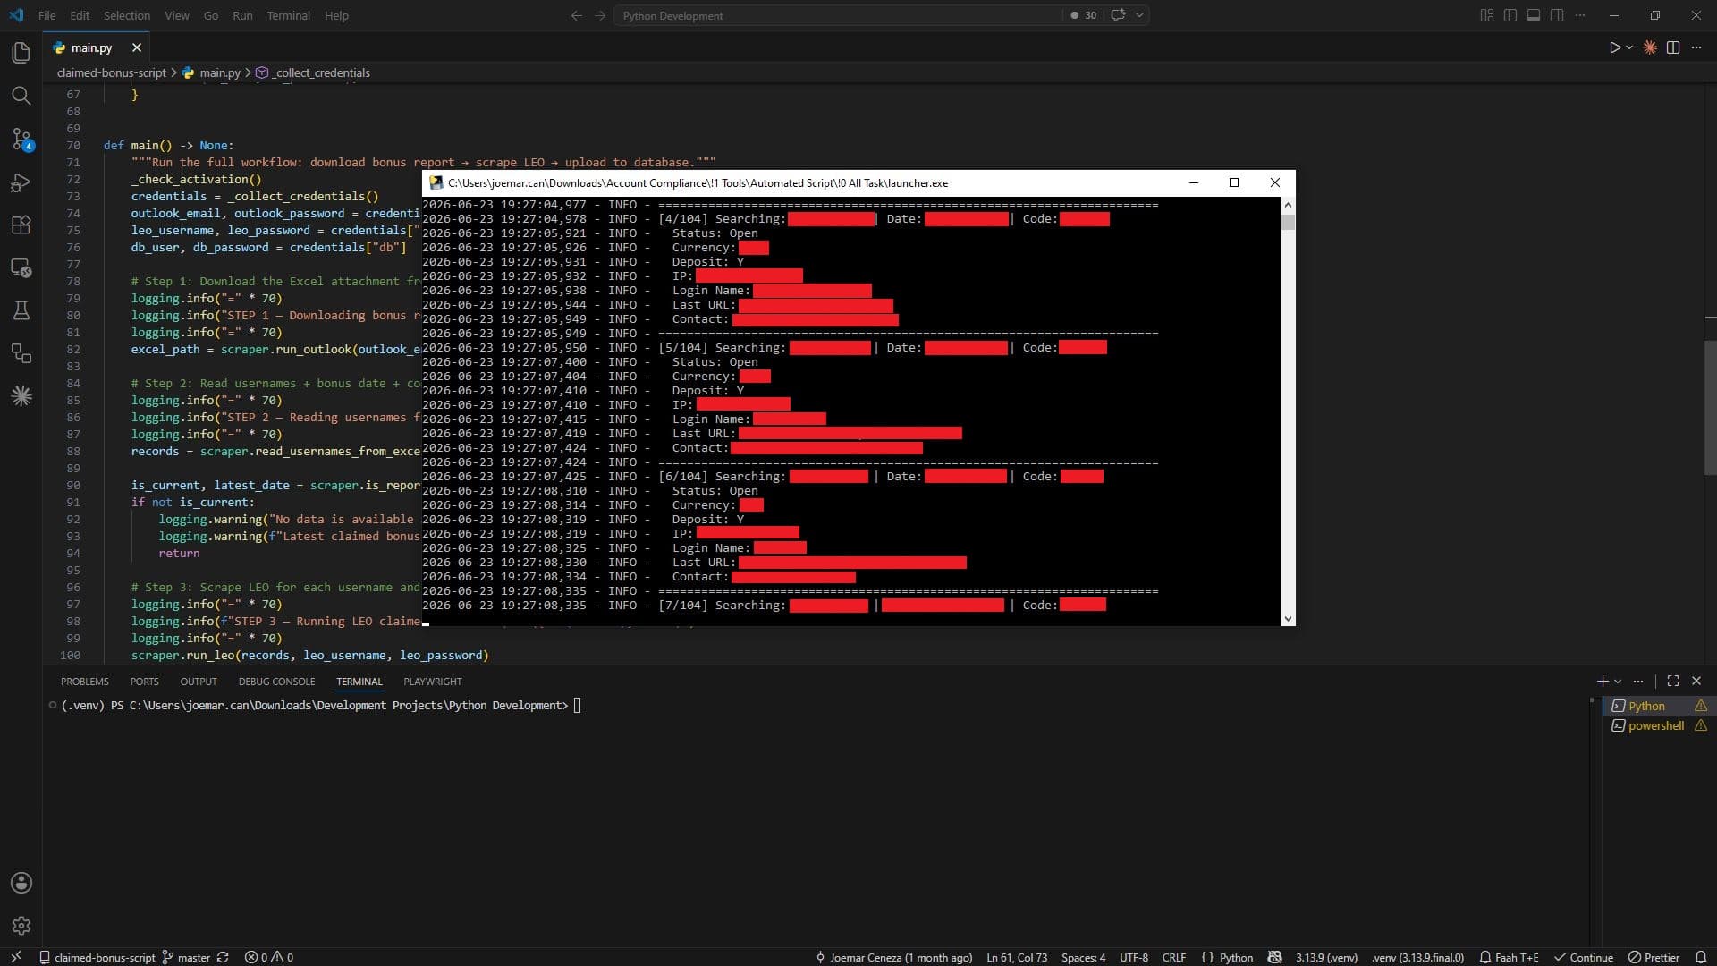Open the chat icon beside command center
Viewport: 1717px width, 966px height.
[x=1117, y=15]
